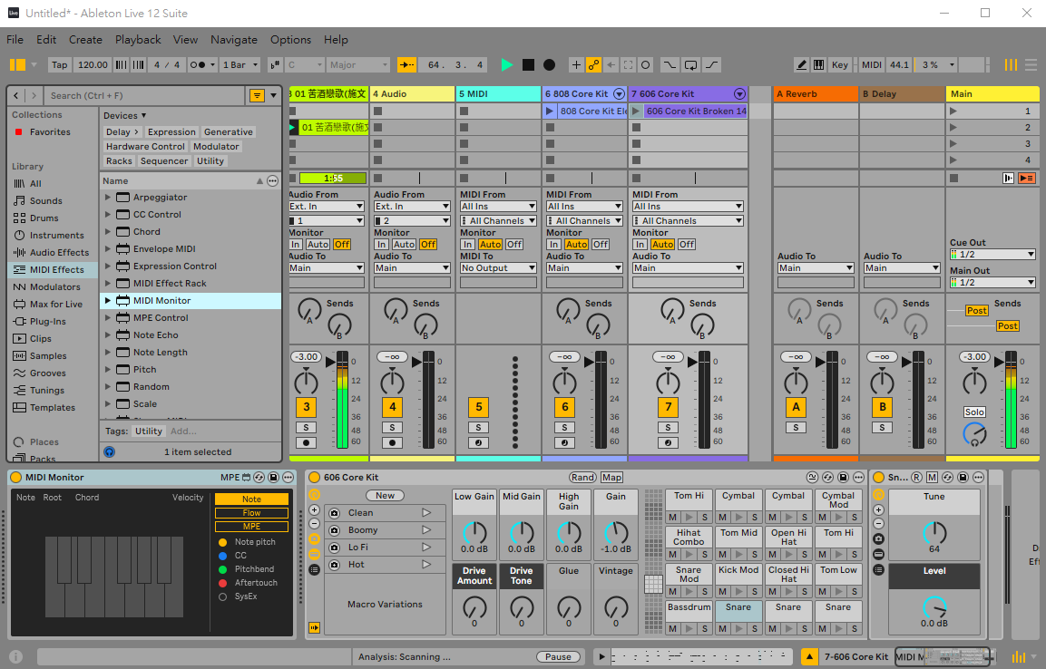Screen dimensions: 1046x669
Task: Click the Rand button on 606 Core Kit
Action: [x=582, y=478]
